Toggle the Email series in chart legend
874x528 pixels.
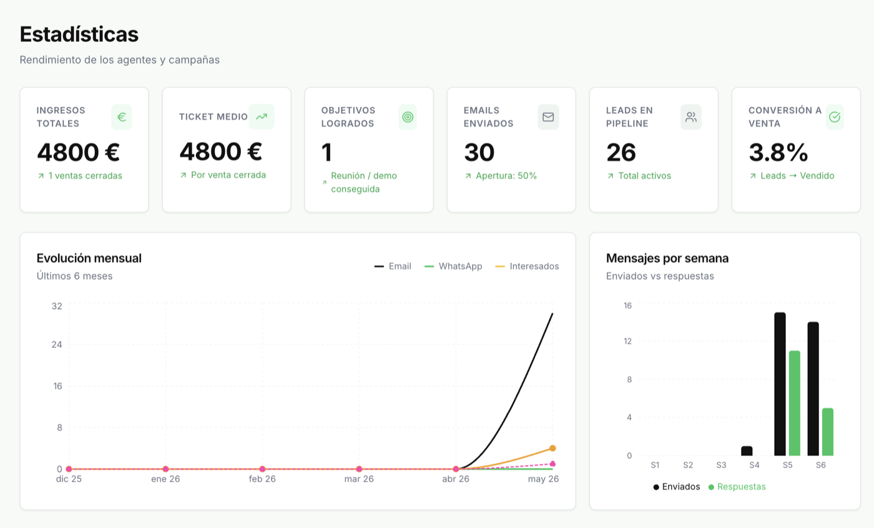[x=393, y=266]
